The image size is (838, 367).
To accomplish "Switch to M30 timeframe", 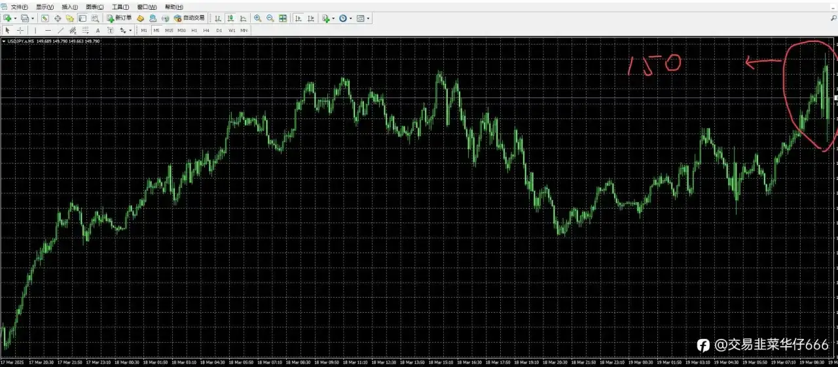I will [181, 30].
